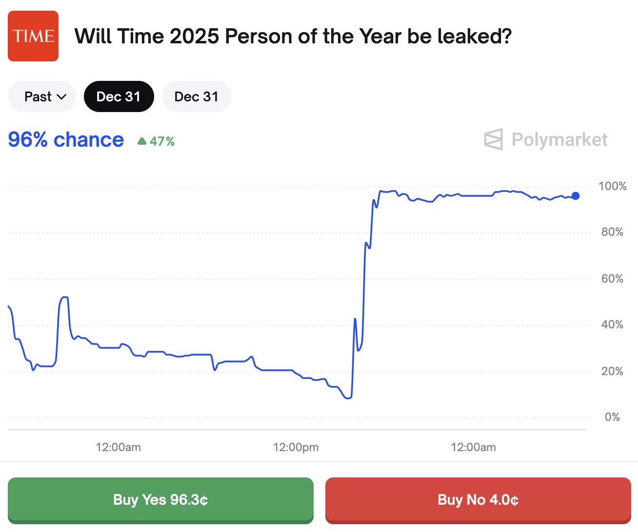The width and height of the screenshot is (638, 532).
Task: Click the blue endpoint dot on the chart line
Action: 576,196
